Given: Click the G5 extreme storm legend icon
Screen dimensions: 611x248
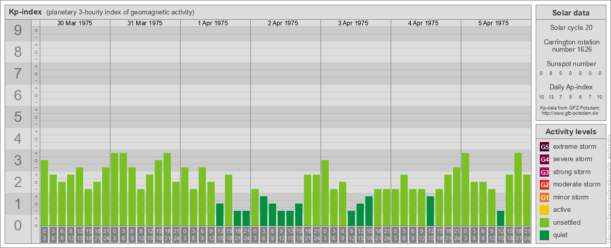Looking at the screenshot, I should (545, 147).
